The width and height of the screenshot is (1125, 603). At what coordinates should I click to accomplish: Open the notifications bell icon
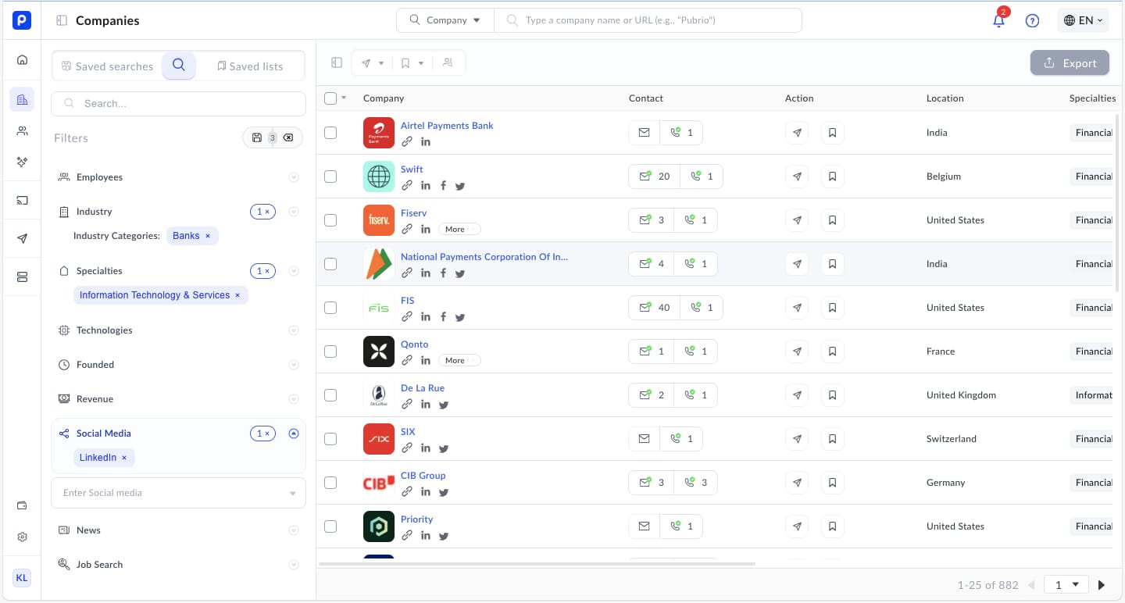click(998, 21)
